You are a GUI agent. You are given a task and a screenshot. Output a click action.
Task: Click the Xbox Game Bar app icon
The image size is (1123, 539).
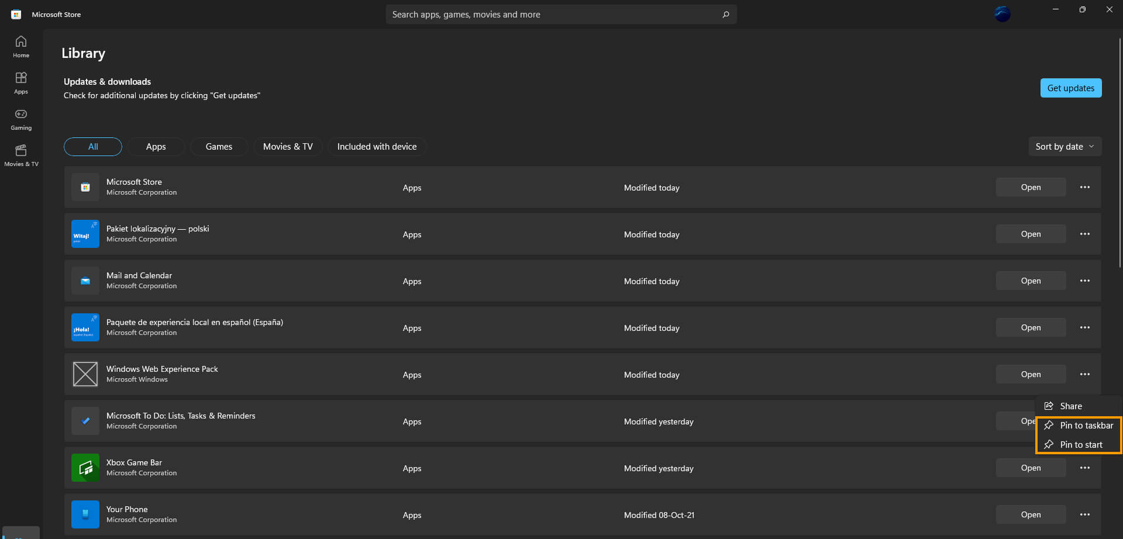coord(85,468)
